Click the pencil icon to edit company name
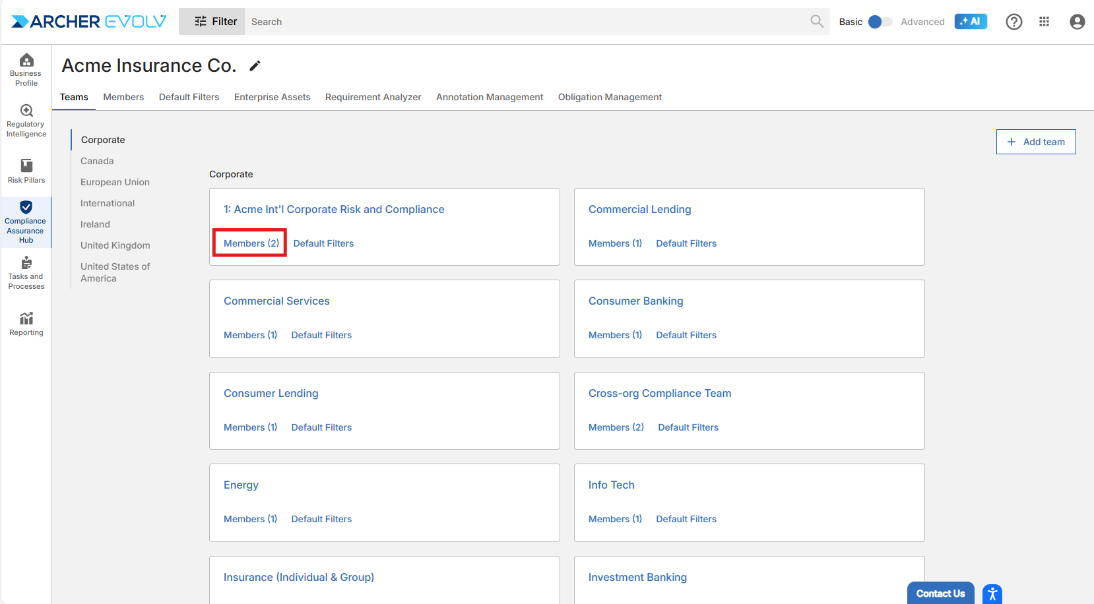The image size is (1094, 604). [x=255, y=66]
